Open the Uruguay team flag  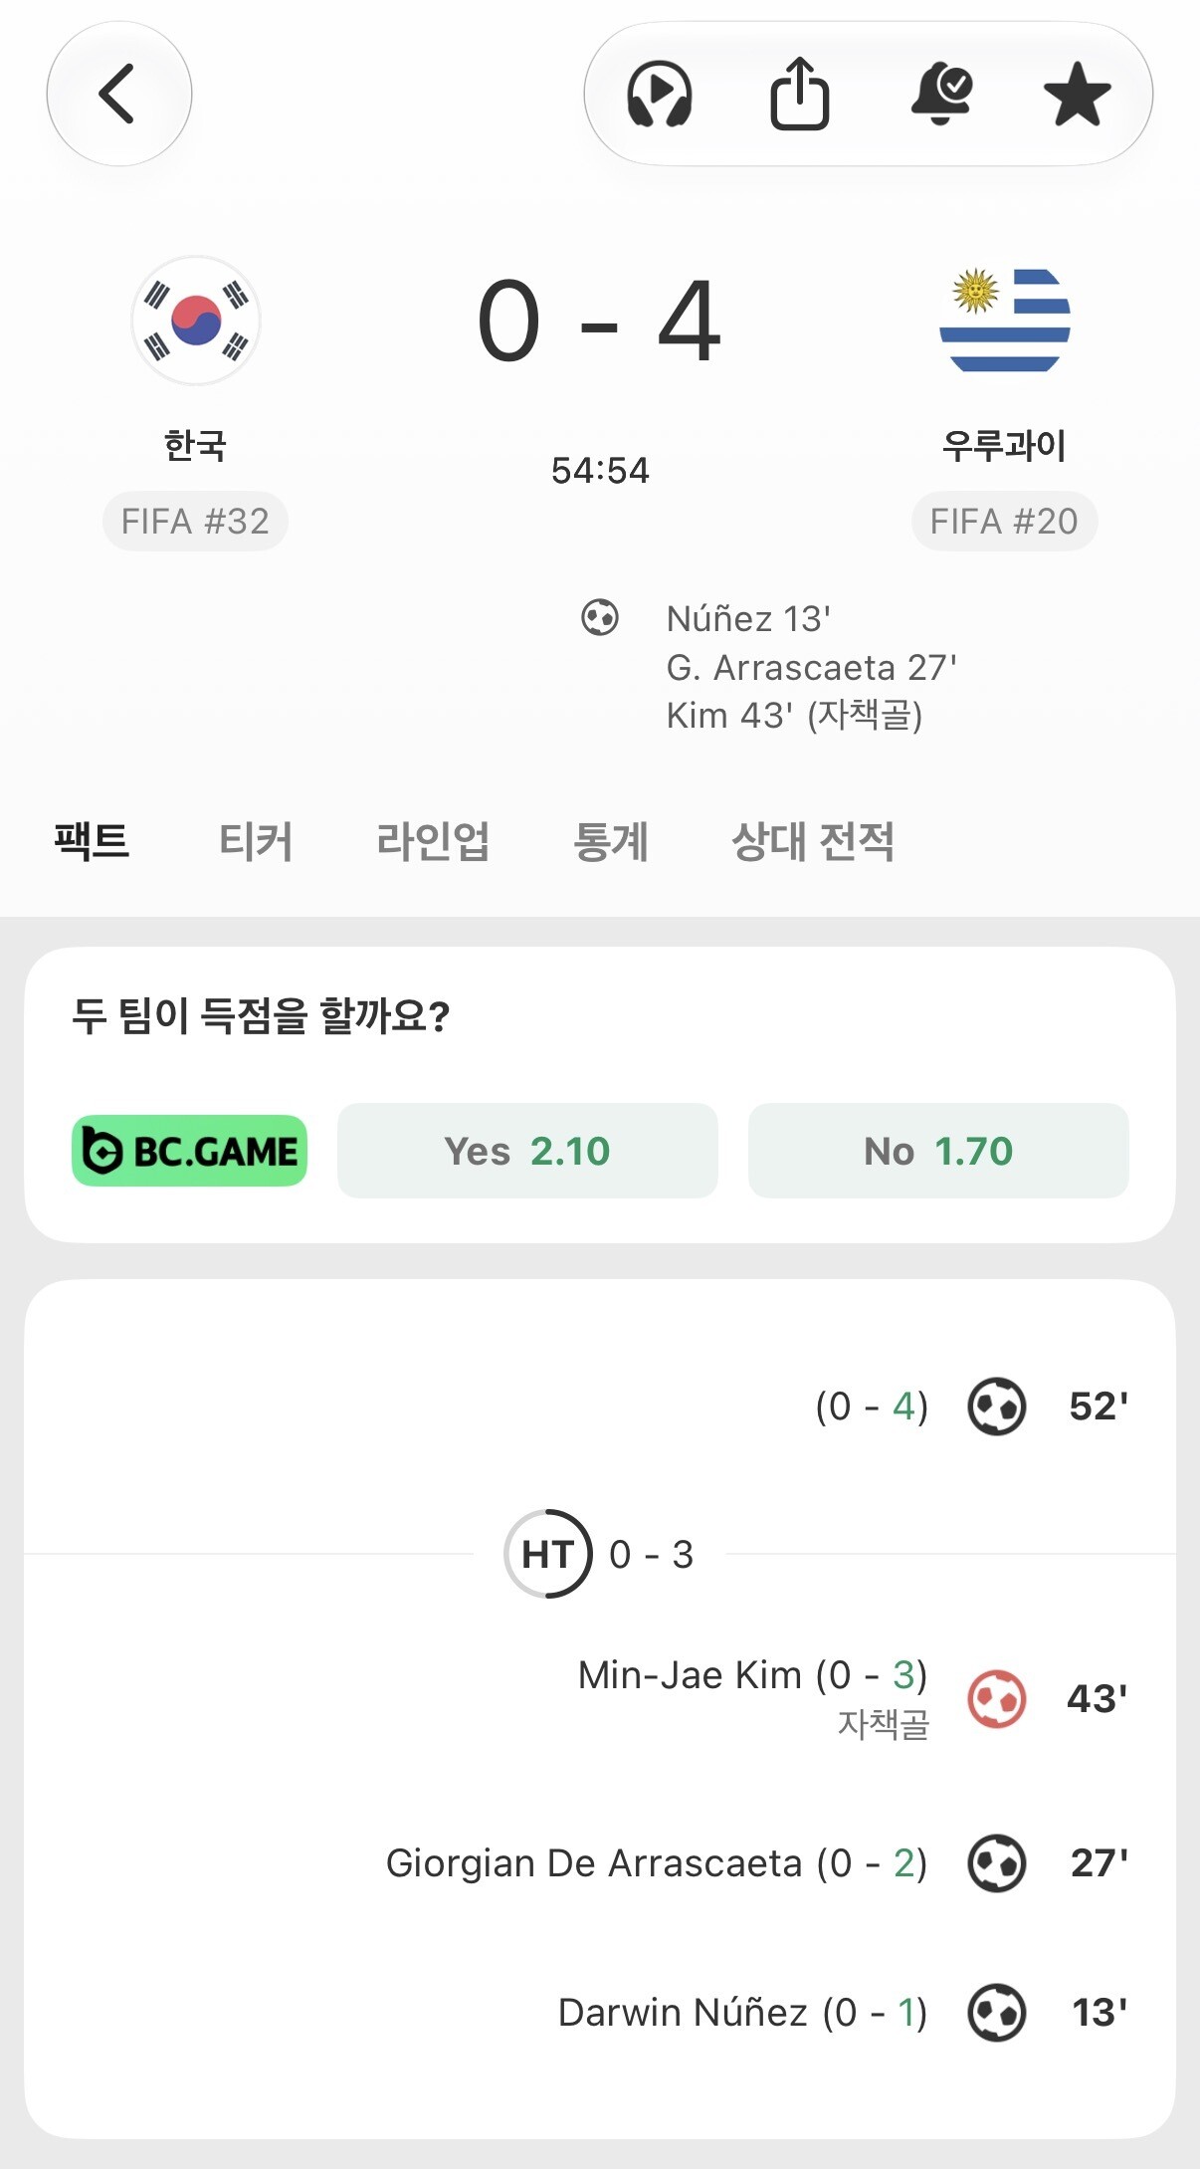[x=1005, y=321]
